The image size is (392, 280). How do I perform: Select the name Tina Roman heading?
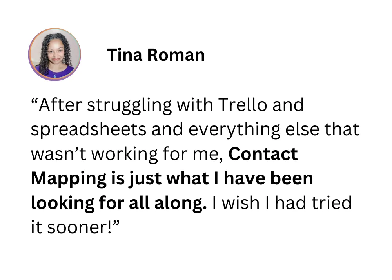[x=156, y=55]
